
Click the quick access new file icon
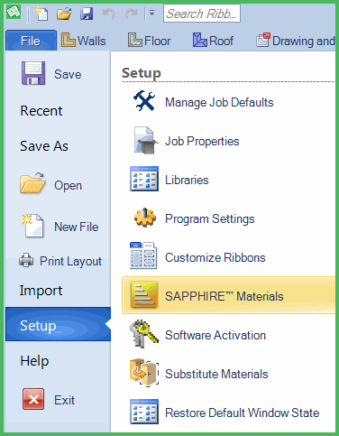pyautogui.click(x=41, y=14)
